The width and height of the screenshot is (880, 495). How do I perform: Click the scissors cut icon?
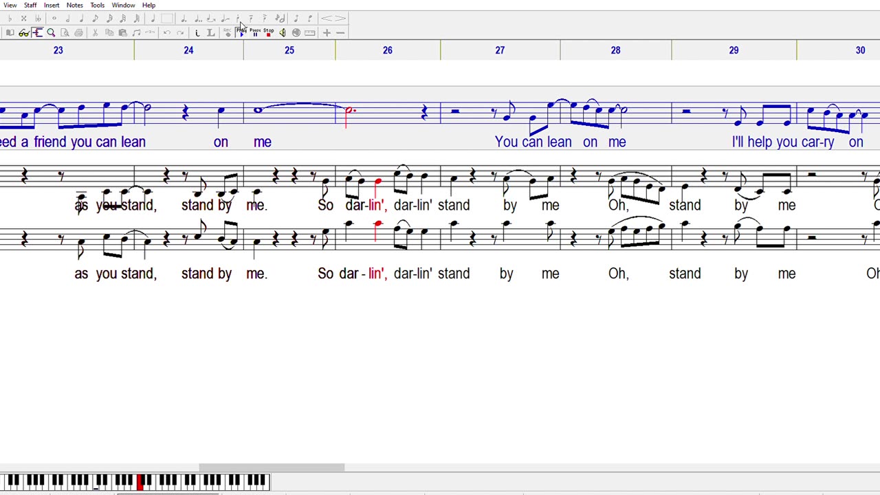95,32
